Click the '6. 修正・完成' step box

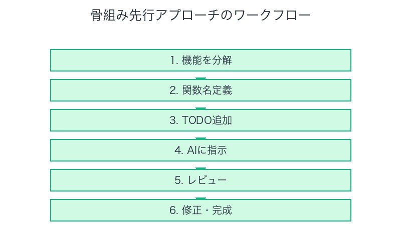click(200, 210)
